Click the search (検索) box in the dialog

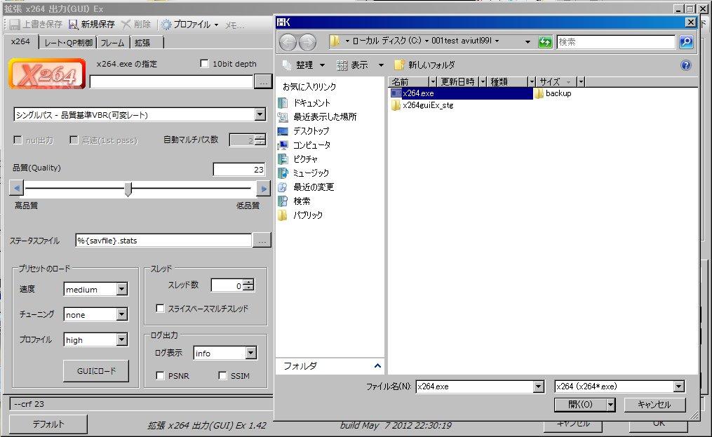click(x=616, y=42)
